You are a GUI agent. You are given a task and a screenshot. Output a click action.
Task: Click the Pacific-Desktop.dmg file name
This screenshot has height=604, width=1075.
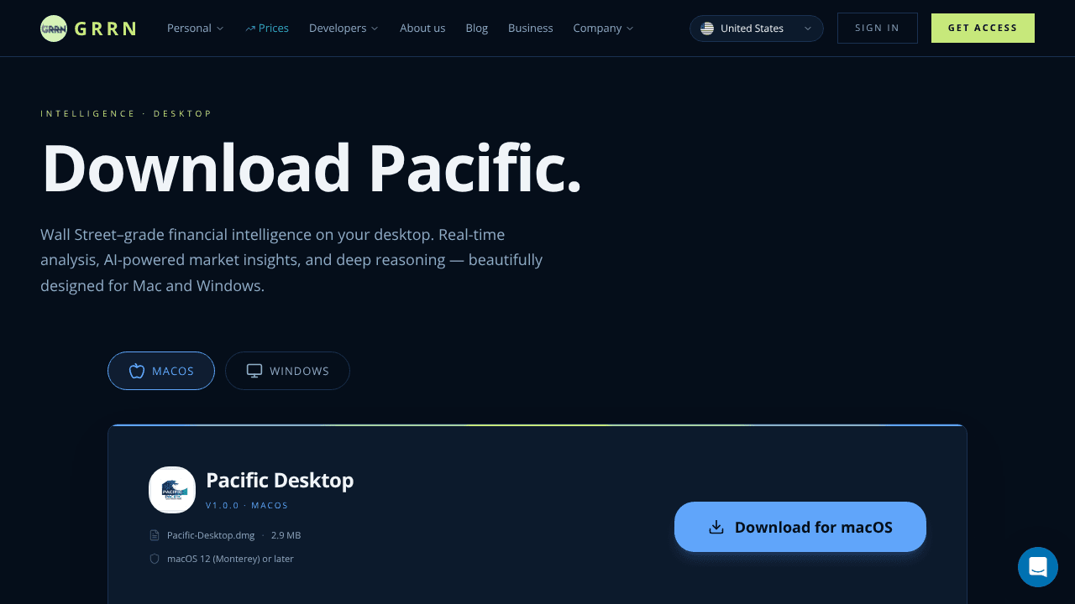(211, 535)
